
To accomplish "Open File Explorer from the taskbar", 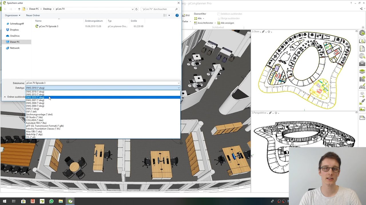I will 61,201.
